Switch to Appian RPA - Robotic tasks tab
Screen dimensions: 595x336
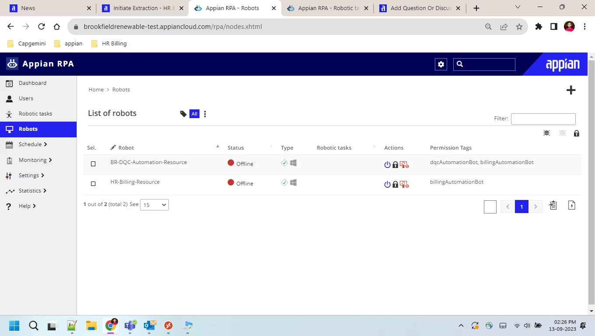coord(327,8)
